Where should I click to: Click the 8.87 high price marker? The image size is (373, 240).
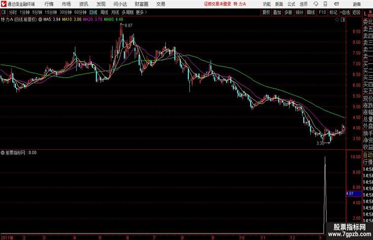coord(128,26)
